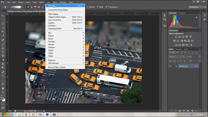Open Chrome from the Windows taskbar

pyautogui.click(x=26, y=114)
